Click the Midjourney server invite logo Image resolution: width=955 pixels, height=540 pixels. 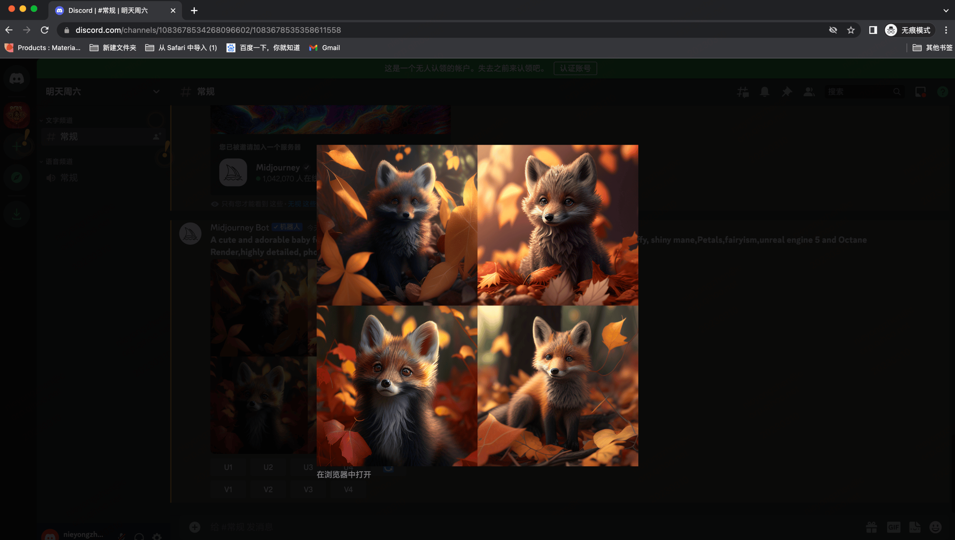pyautogui.click(x=233, y=172)
